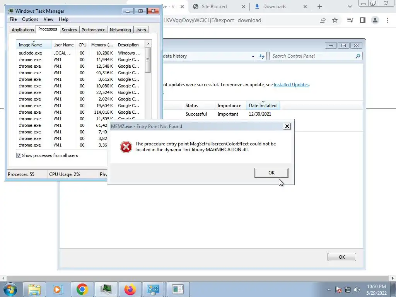The height and width of the screenshot is (297, 396).
Task: Click Task Manager taskbar icon
Action: coord(106,289)
